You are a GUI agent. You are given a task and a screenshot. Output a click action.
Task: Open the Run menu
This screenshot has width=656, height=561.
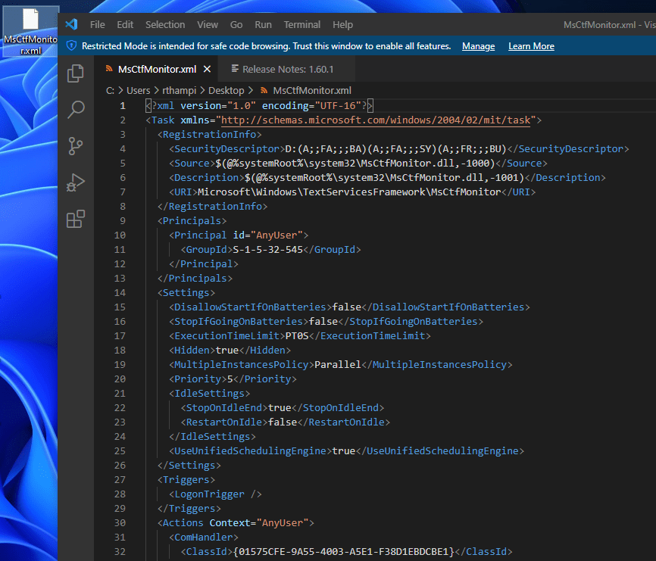[263, 25]
